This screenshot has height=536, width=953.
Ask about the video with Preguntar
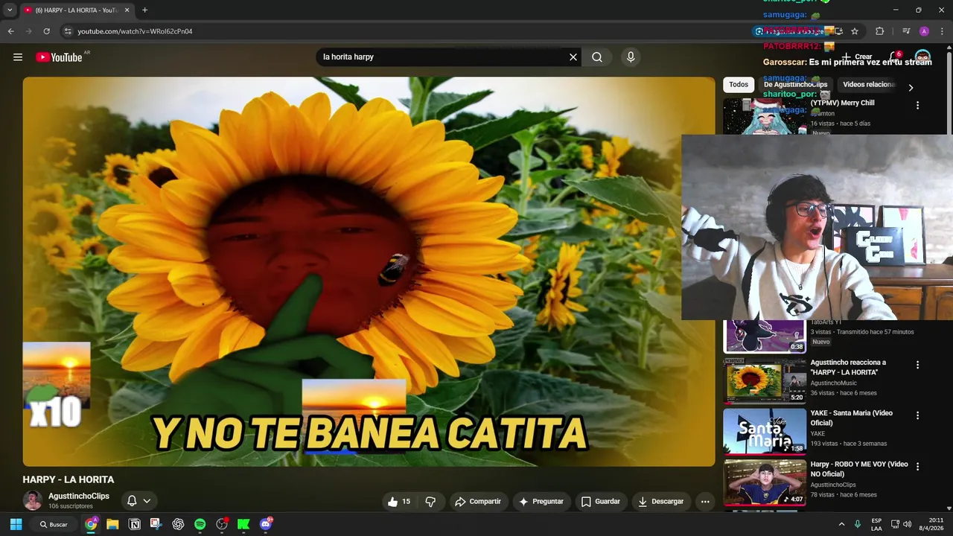pos(541,502)
